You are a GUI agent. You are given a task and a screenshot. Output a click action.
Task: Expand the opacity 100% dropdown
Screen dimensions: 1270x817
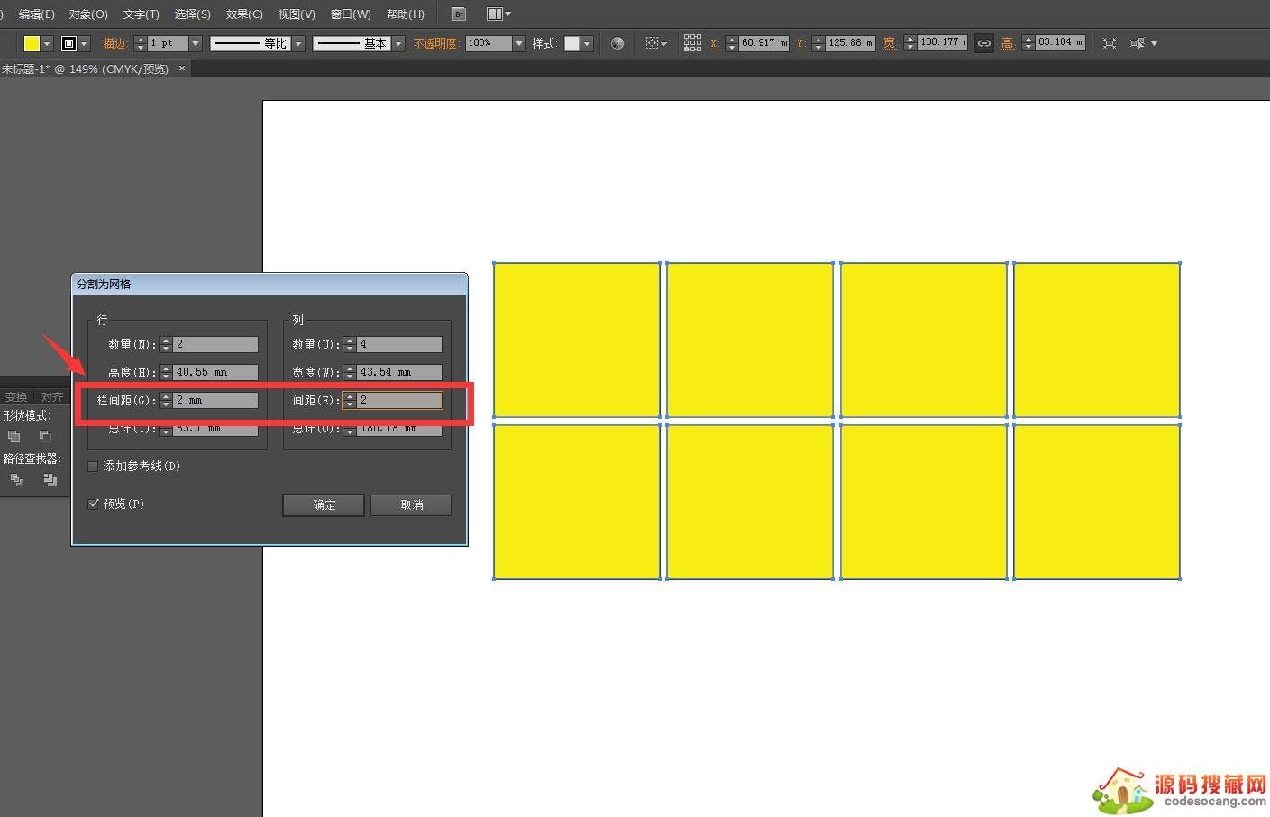(x=519, y=43)
